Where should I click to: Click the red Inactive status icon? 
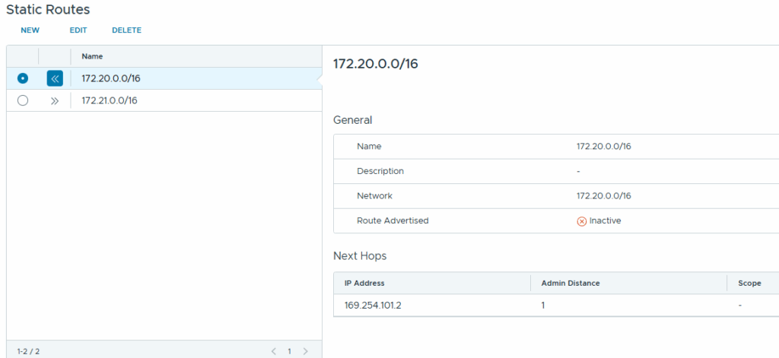pos(582,221)
